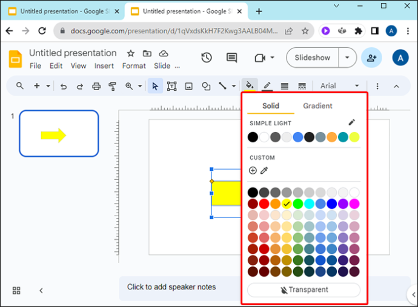Select the line tool
Viewport: 418px width, 307px height.
click(x=222, y=86)
